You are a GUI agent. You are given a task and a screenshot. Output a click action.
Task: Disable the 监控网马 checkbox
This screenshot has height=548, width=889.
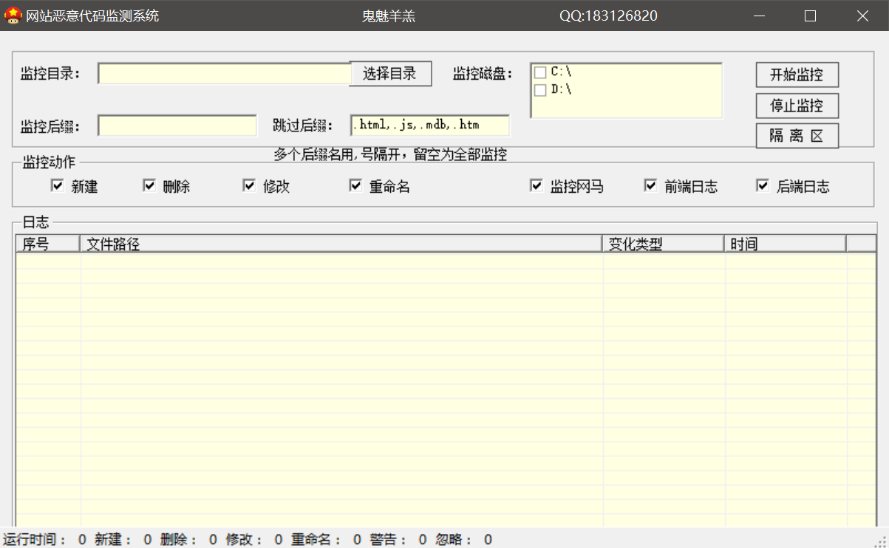pos(537,185)
